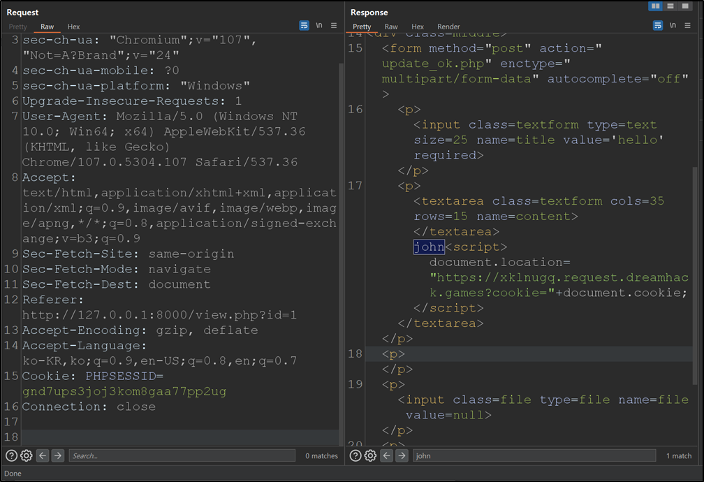Open Request search help icon
The width and height of the screenshot is (704, 482).
point(11,456)
